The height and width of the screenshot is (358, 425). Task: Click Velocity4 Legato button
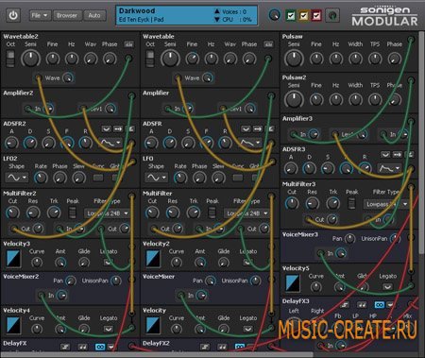point(109,329)
